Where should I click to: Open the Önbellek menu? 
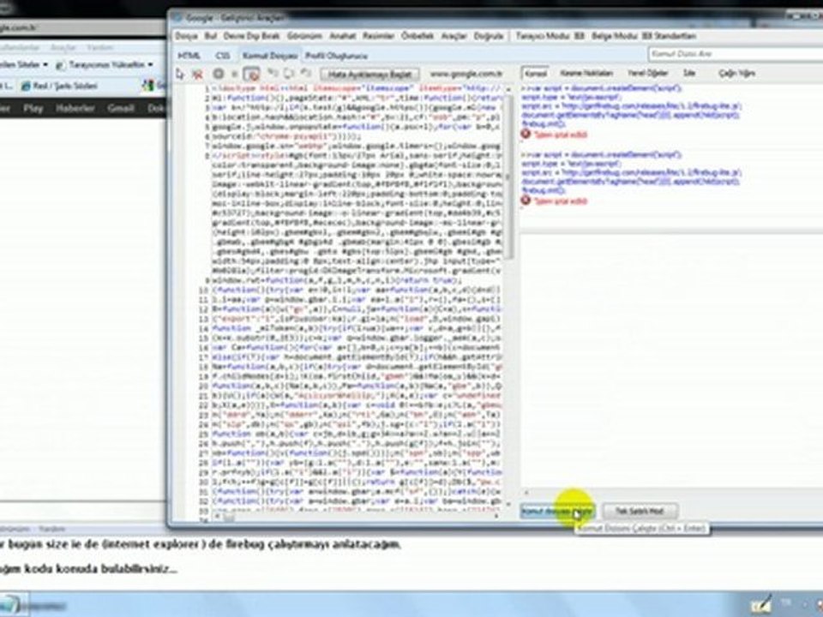(418, 36)
